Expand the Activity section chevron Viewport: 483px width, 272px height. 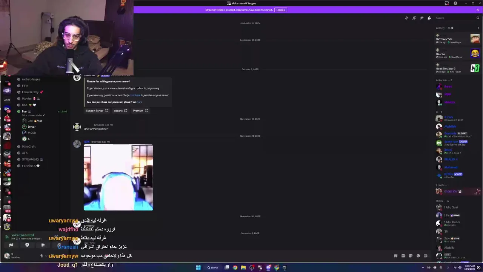tap(478, 28)
